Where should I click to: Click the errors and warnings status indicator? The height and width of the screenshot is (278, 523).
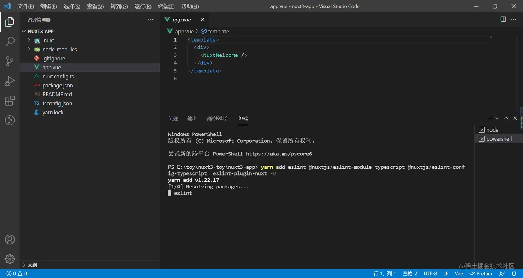[17, 273]
